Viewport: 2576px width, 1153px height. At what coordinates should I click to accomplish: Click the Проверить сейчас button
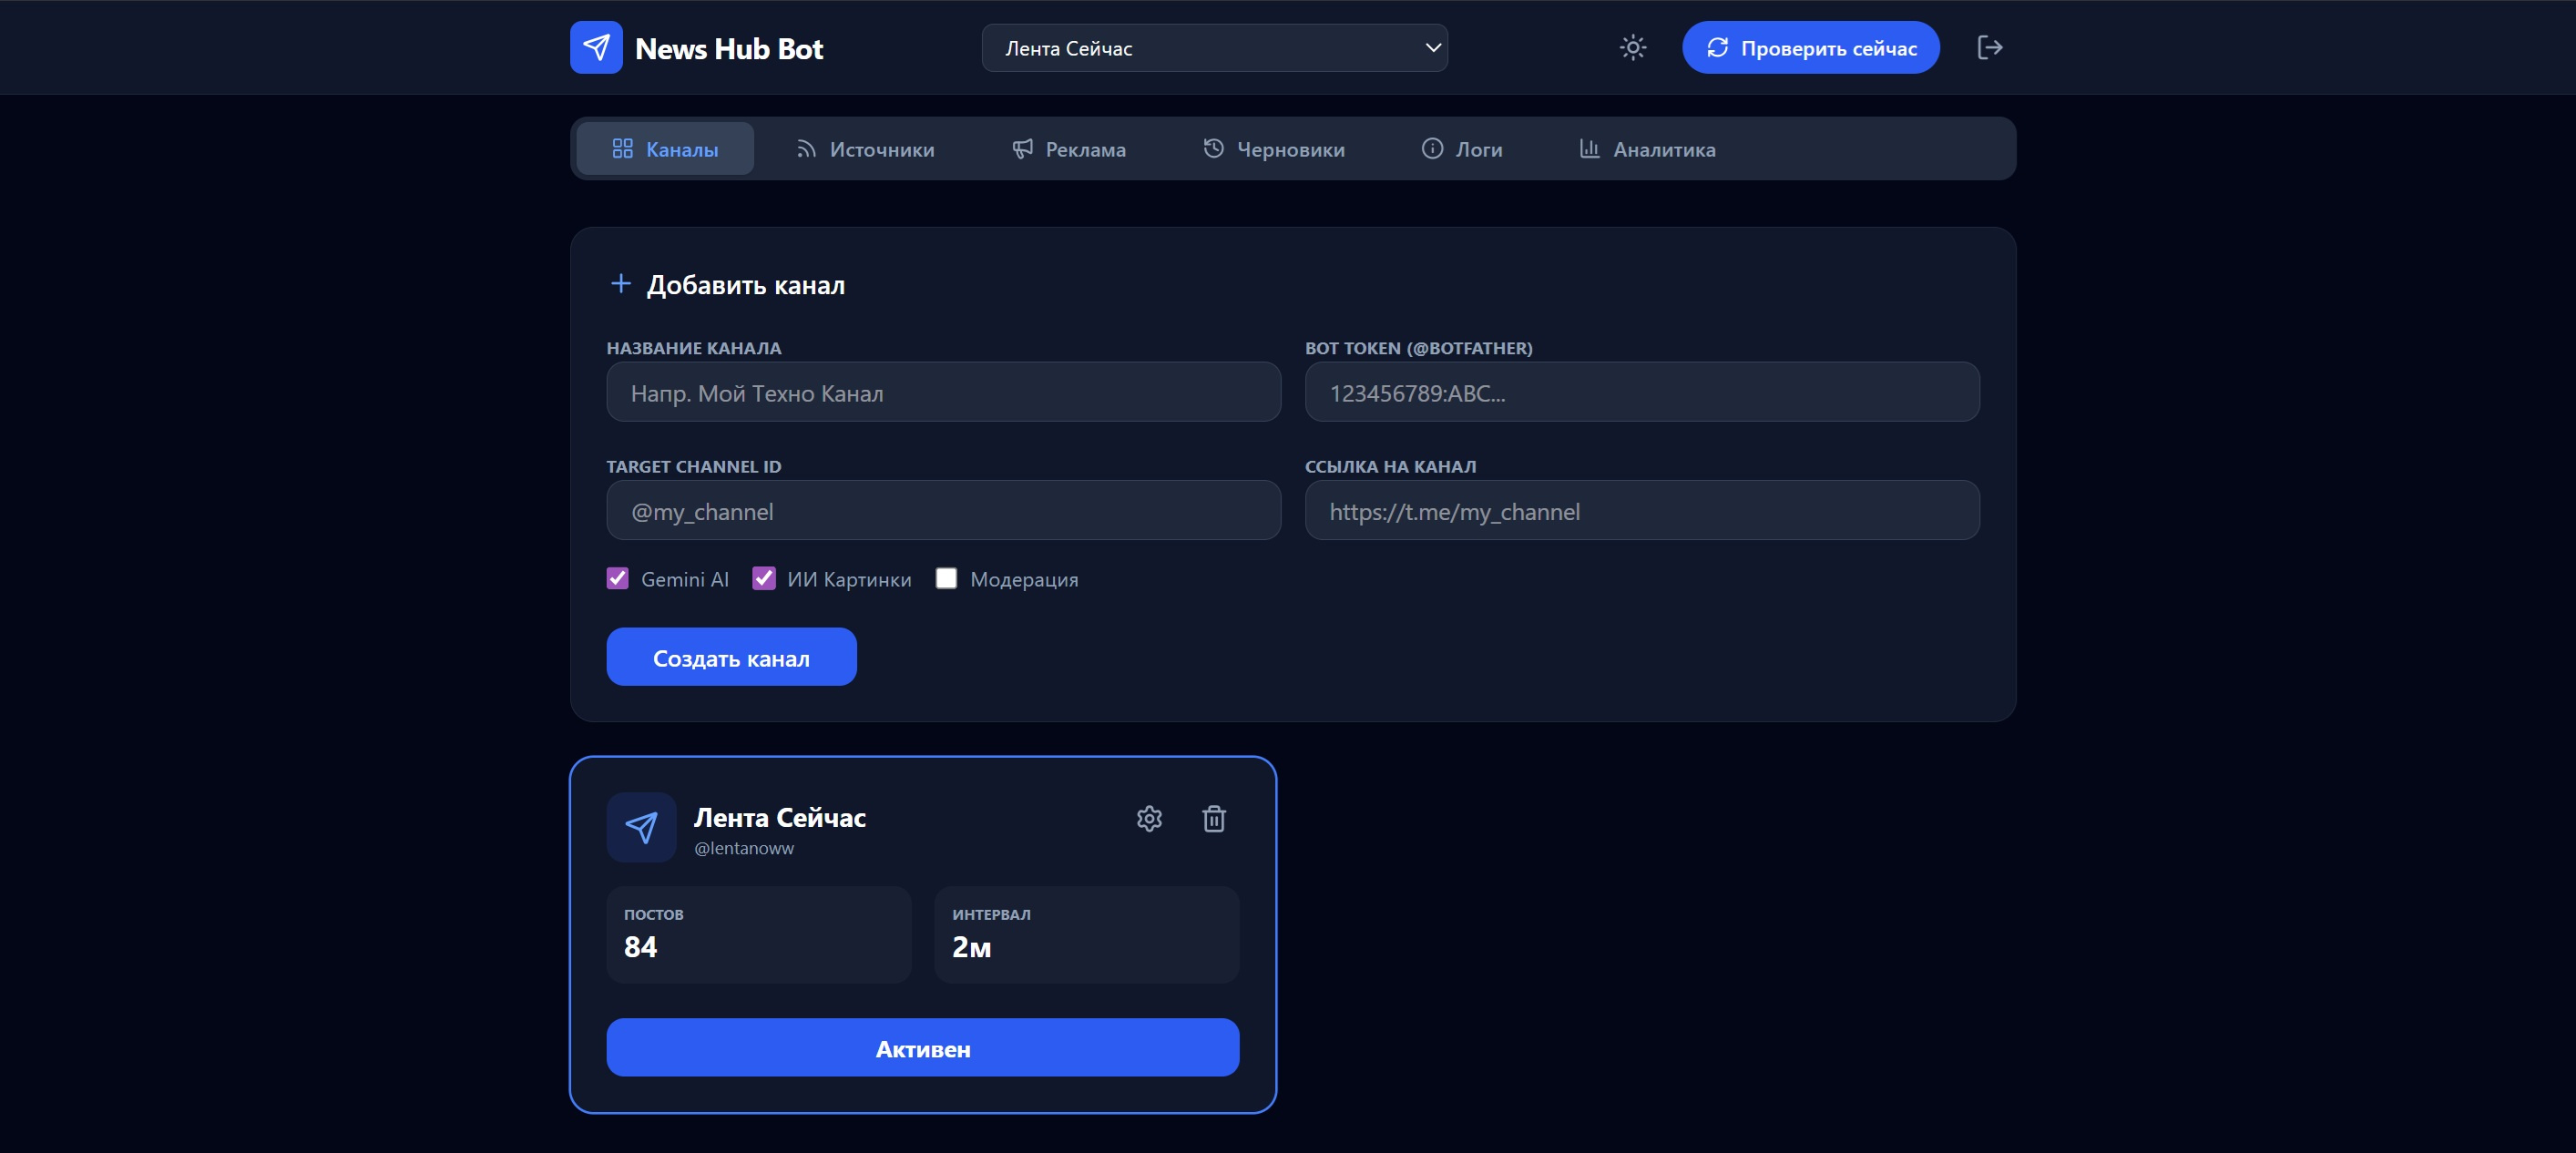(1810, 48)
